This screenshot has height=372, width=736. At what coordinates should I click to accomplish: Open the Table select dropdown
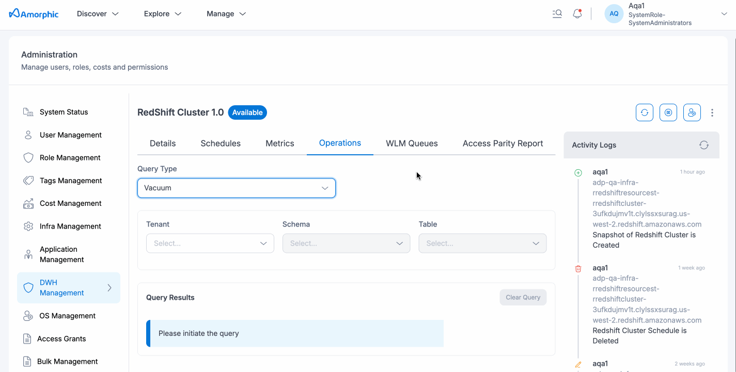pyautogui.click(x=482, y=244)
